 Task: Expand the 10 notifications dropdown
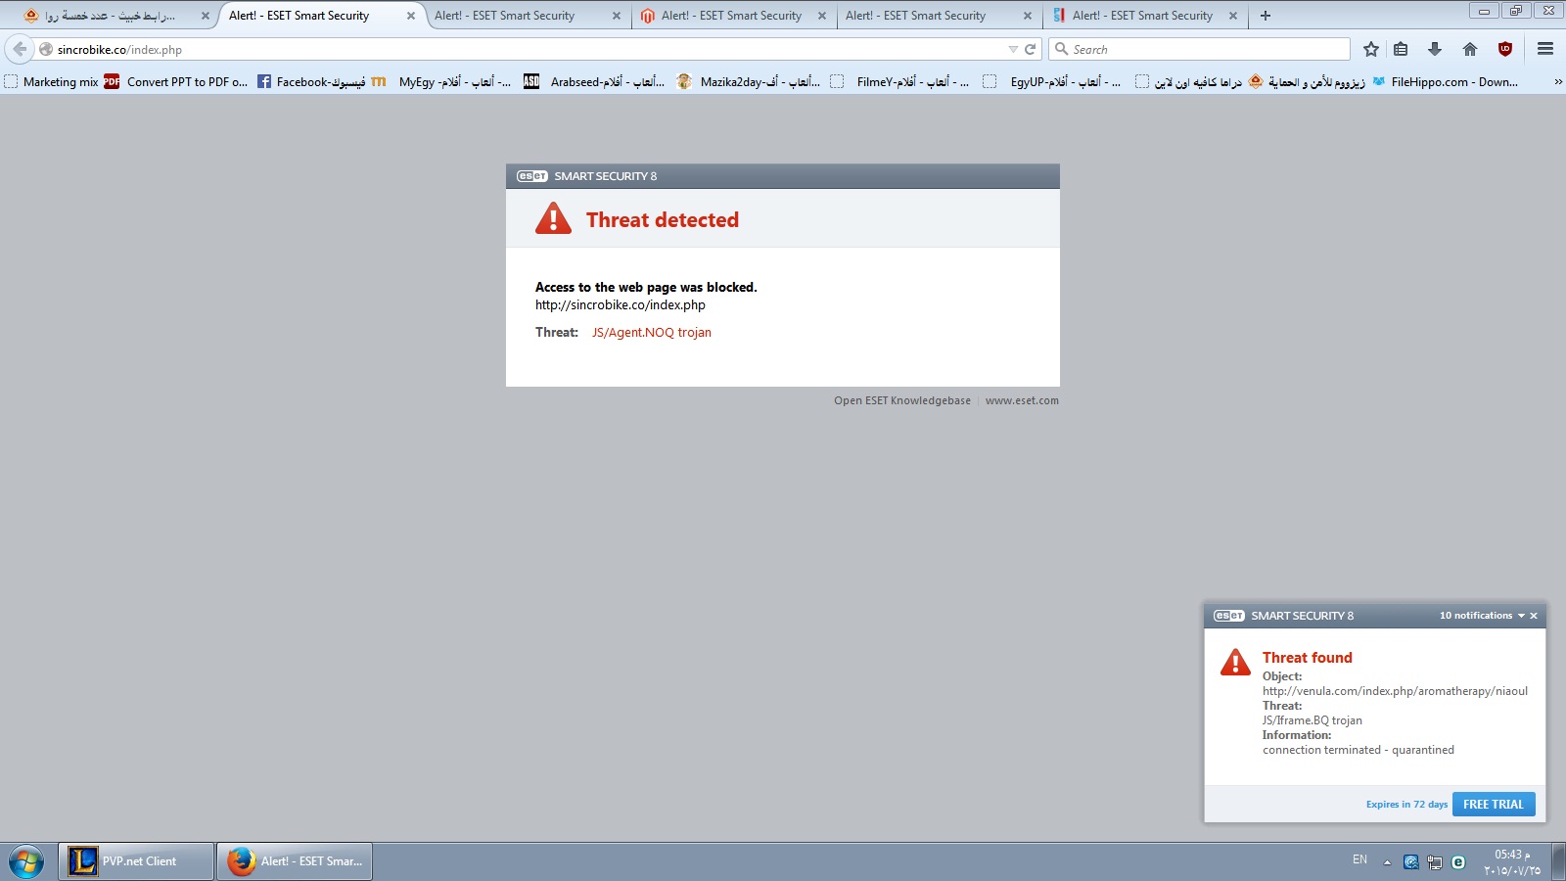[1482, 616]
